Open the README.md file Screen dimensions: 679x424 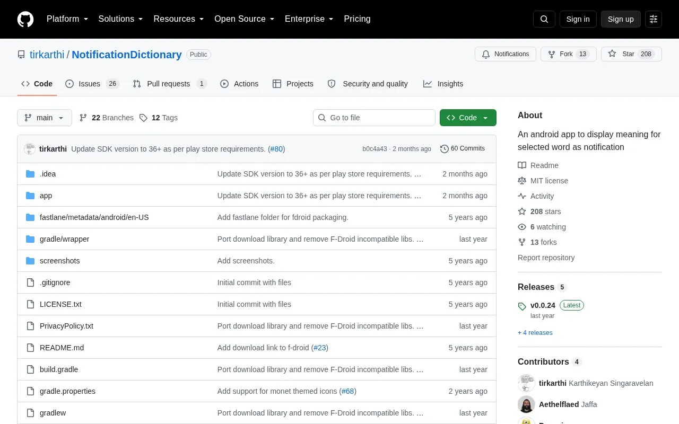(62, 348)
